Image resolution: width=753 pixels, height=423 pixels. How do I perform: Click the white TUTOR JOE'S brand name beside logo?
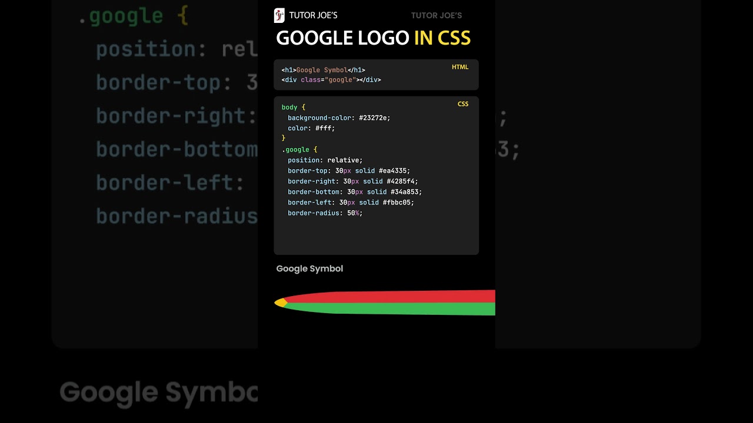click(x=313, y=16)
